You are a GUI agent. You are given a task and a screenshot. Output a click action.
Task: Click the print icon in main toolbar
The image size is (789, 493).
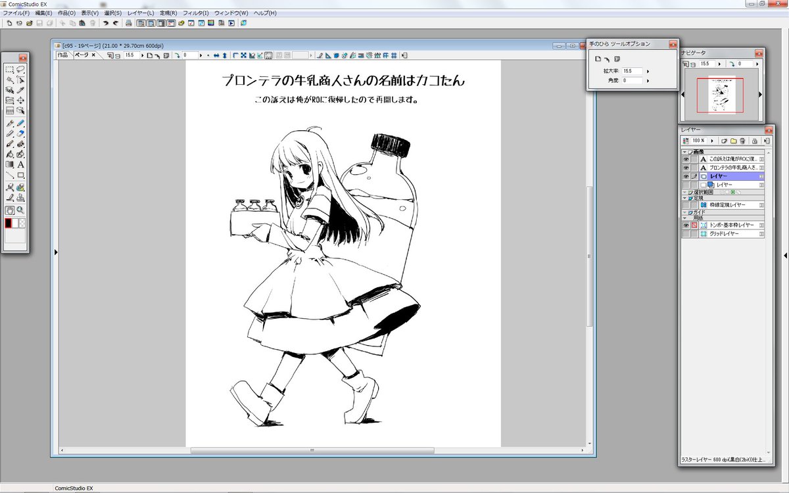pyautogui.click(x=129, y=23)
